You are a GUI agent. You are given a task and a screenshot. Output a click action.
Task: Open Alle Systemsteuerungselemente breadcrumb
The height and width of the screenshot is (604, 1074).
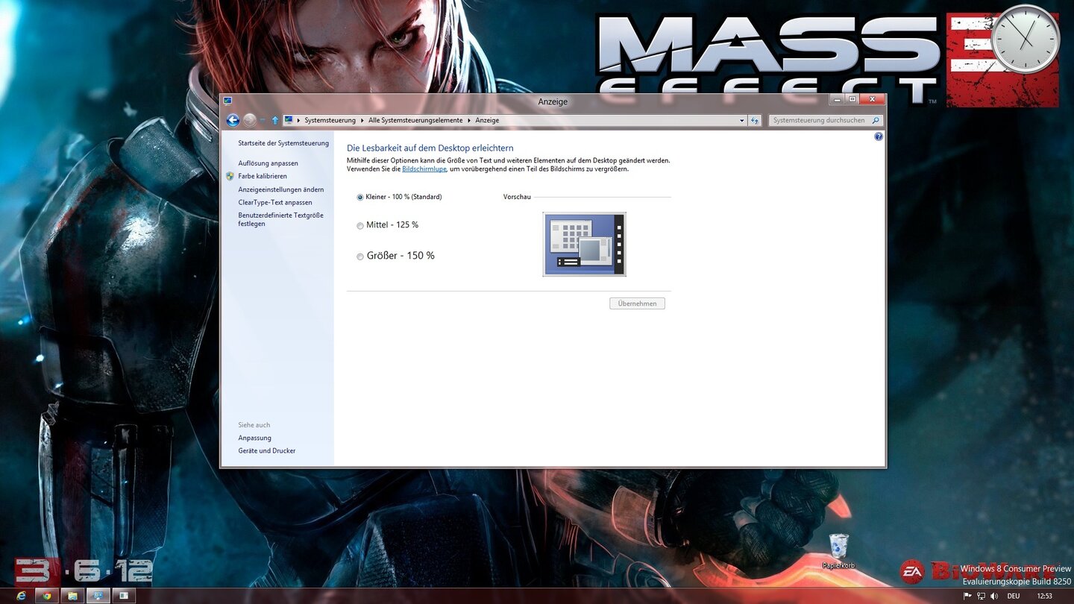415,120
